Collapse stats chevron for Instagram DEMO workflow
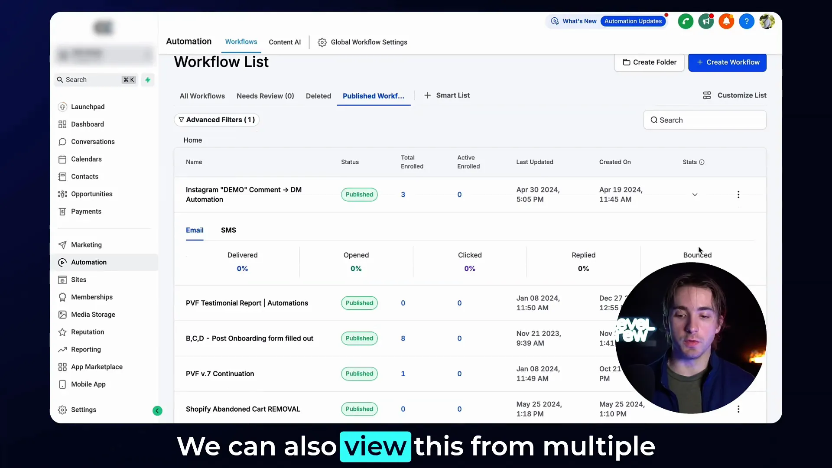This screenshot has width=832, height=468. point(695,195)
